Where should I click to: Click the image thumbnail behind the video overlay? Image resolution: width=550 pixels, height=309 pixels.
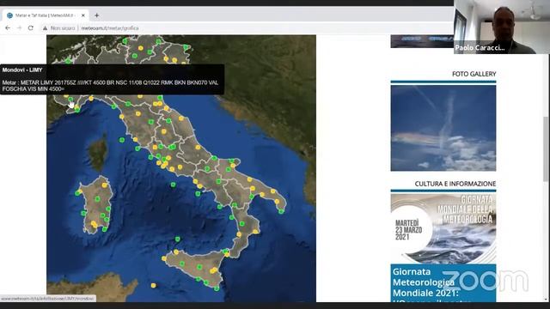click(422, 41)
